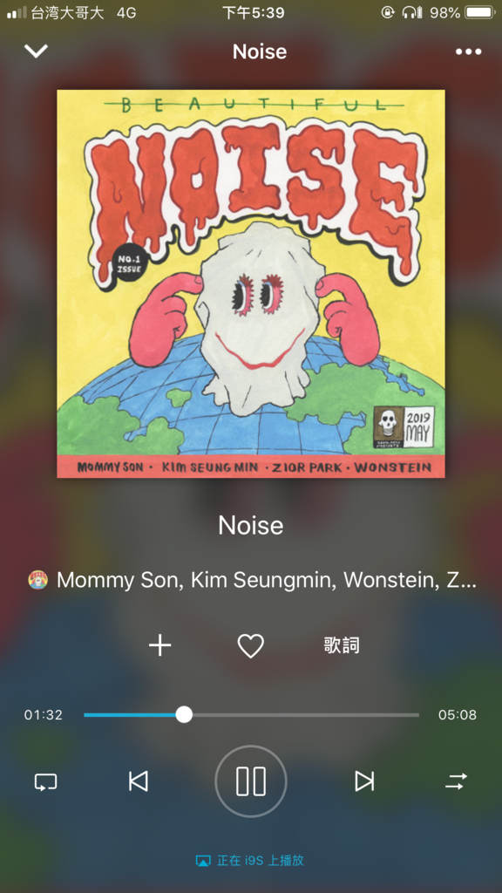
Task: Skip to the next track
Action: pyautogui.click(x=364, y=781)
